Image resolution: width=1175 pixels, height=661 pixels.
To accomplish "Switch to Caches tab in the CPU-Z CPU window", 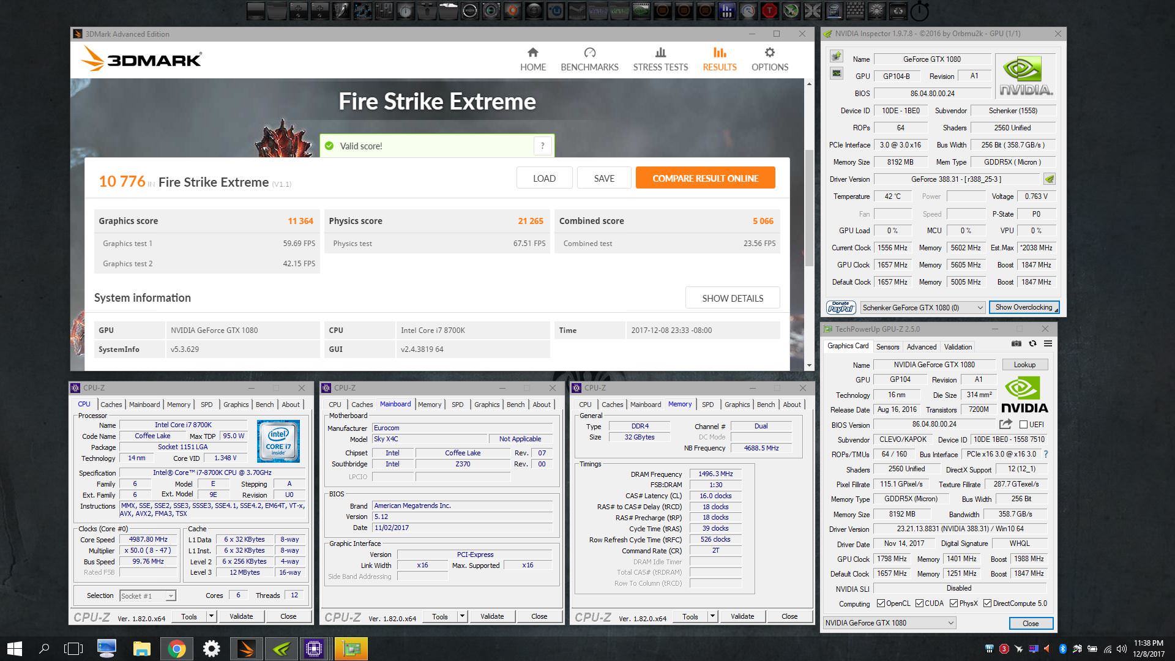I will [111, 405].
